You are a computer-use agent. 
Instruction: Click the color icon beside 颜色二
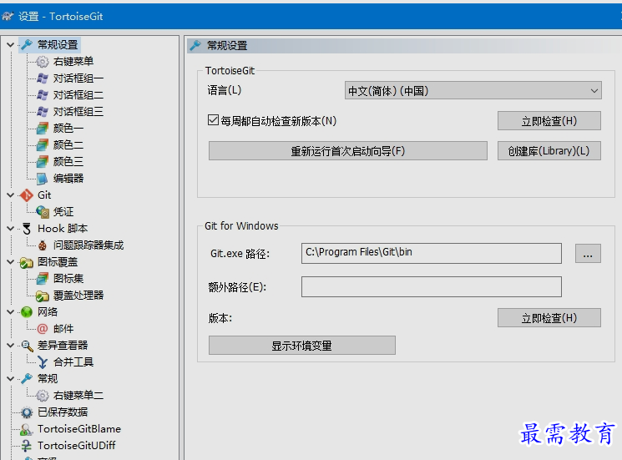pos(43,144)
